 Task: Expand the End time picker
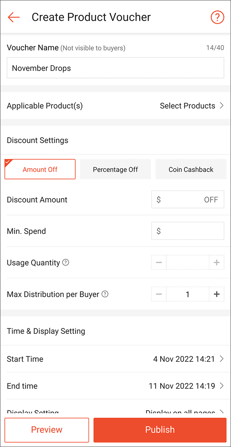coord(186,386)
